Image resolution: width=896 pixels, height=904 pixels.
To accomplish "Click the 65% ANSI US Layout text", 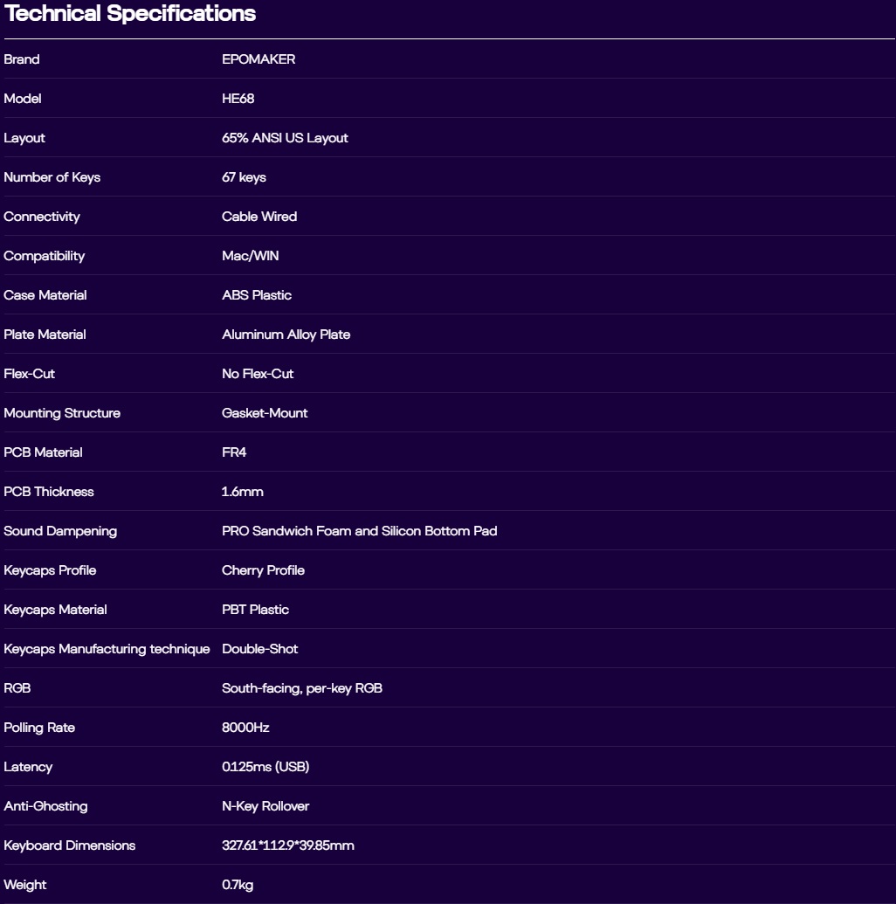I will pyautogui.click(x=285, y=138).
